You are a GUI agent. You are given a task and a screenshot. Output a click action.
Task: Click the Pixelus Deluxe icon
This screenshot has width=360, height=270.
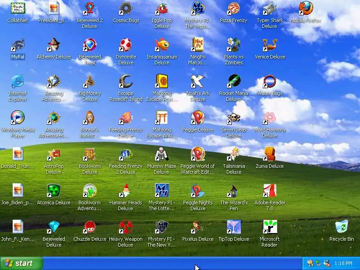(x=198, y=227)
